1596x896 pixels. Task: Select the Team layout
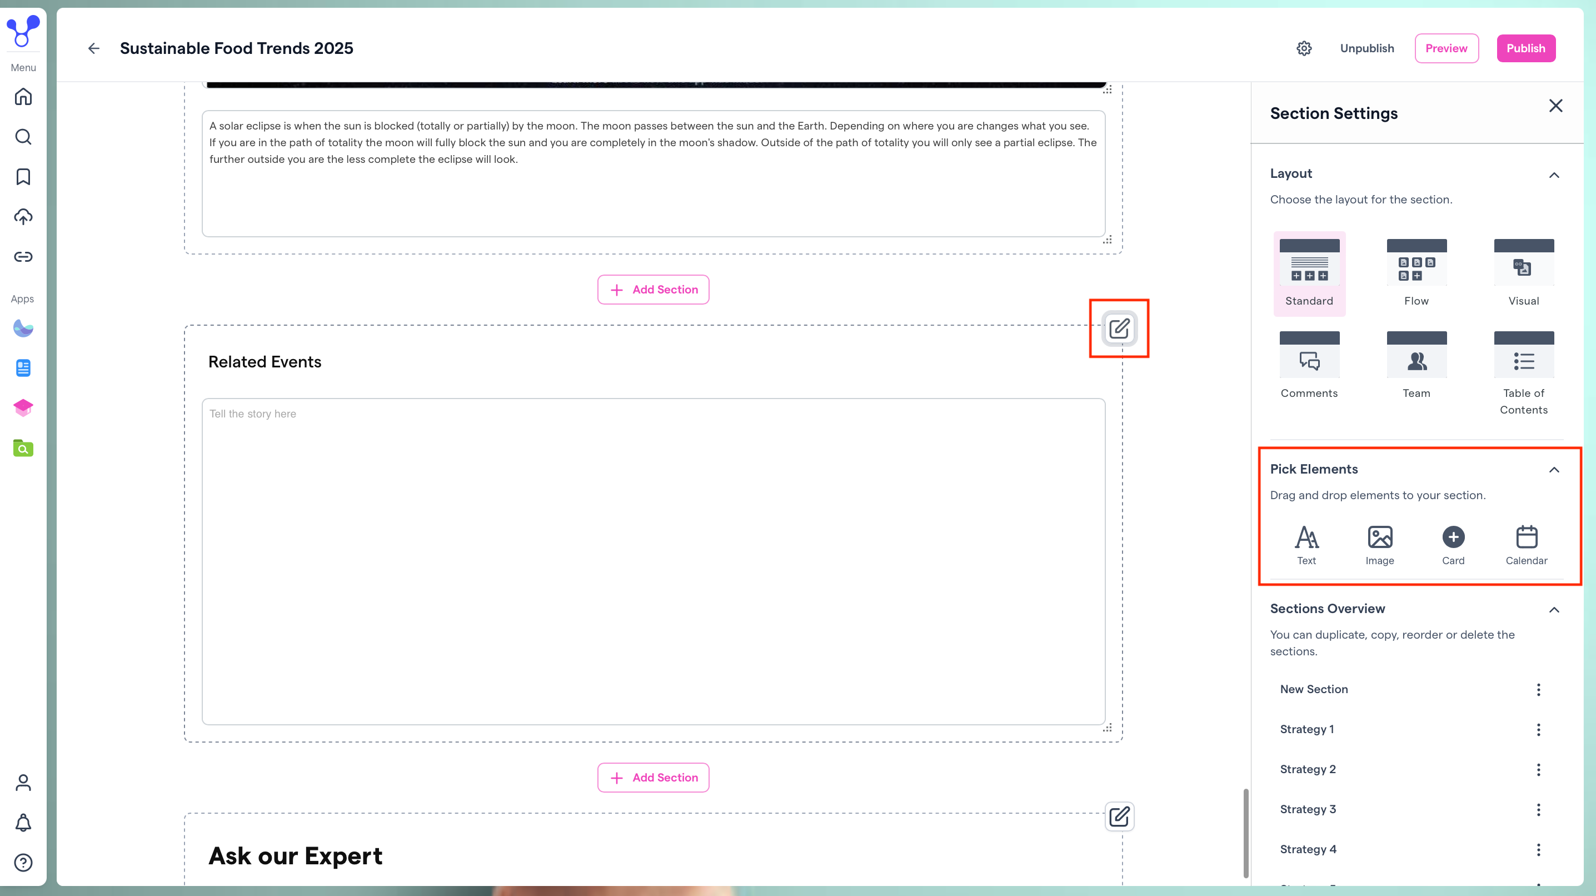coord(1417,366)
